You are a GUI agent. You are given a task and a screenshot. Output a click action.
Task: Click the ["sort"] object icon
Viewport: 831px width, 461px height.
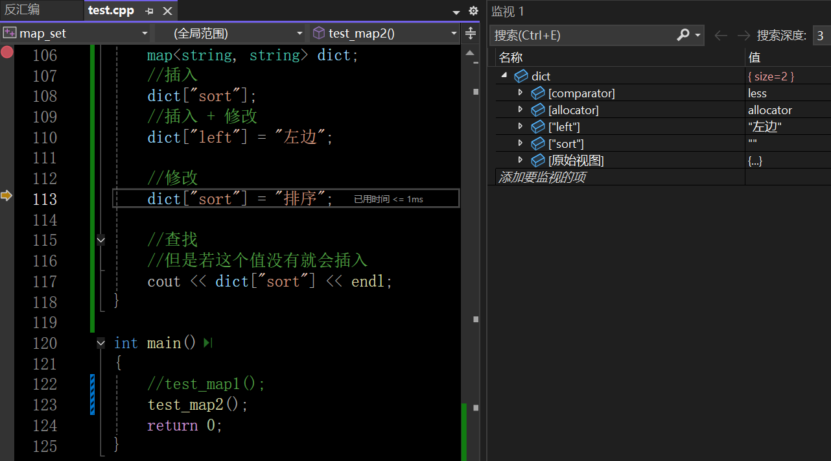(x=538, y=143)
